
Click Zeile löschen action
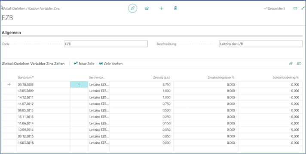pos(111,63)
